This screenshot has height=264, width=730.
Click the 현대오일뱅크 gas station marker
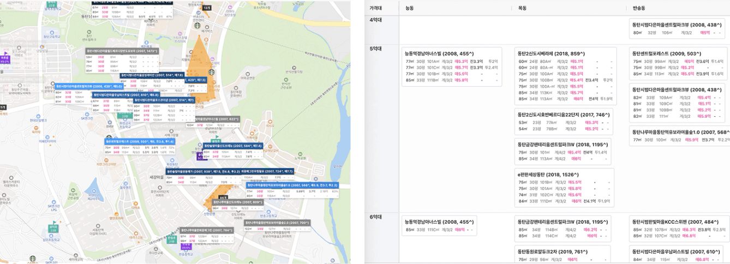(38, 115)
